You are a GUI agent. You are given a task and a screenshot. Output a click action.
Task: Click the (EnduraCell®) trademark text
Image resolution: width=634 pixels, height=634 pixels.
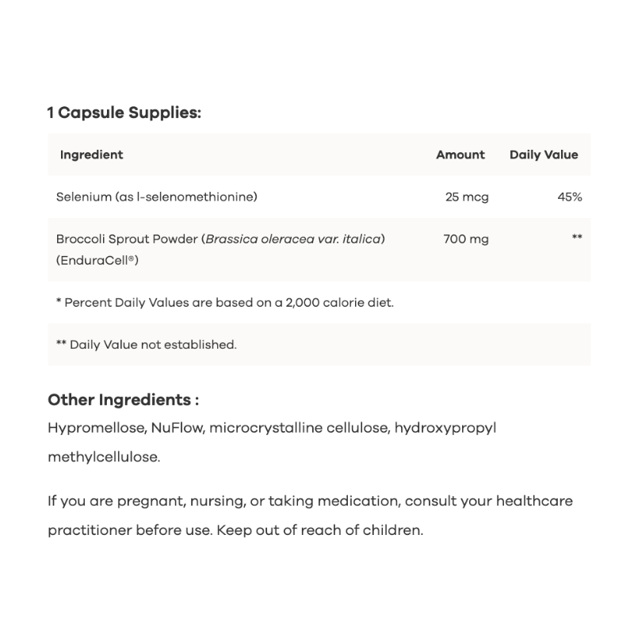97,259
